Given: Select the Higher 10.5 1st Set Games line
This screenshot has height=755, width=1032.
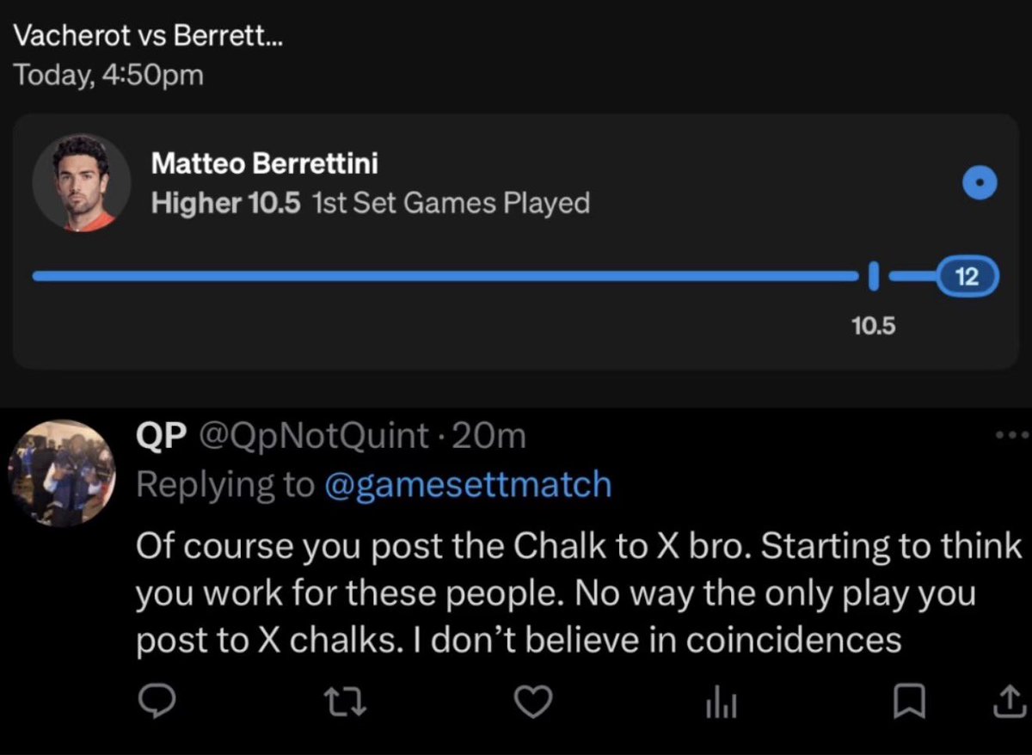Looking at the screenshot, I should 370,204.
